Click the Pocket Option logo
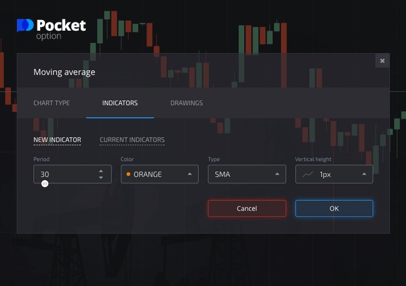The width and height of the screenshot is (406, 286). (51, 29)
